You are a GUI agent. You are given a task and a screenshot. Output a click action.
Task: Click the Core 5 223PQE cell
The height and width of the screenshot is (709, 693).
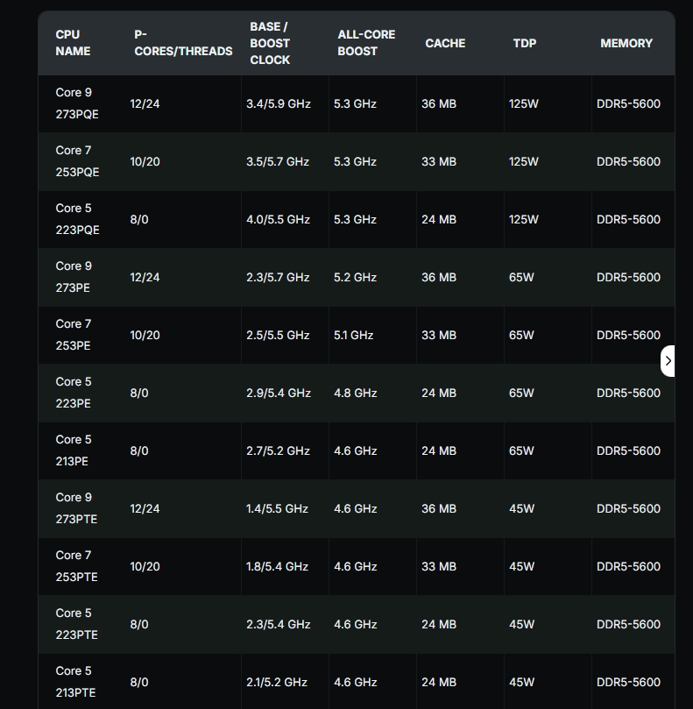pyautogui.click(x=77, y=219)
